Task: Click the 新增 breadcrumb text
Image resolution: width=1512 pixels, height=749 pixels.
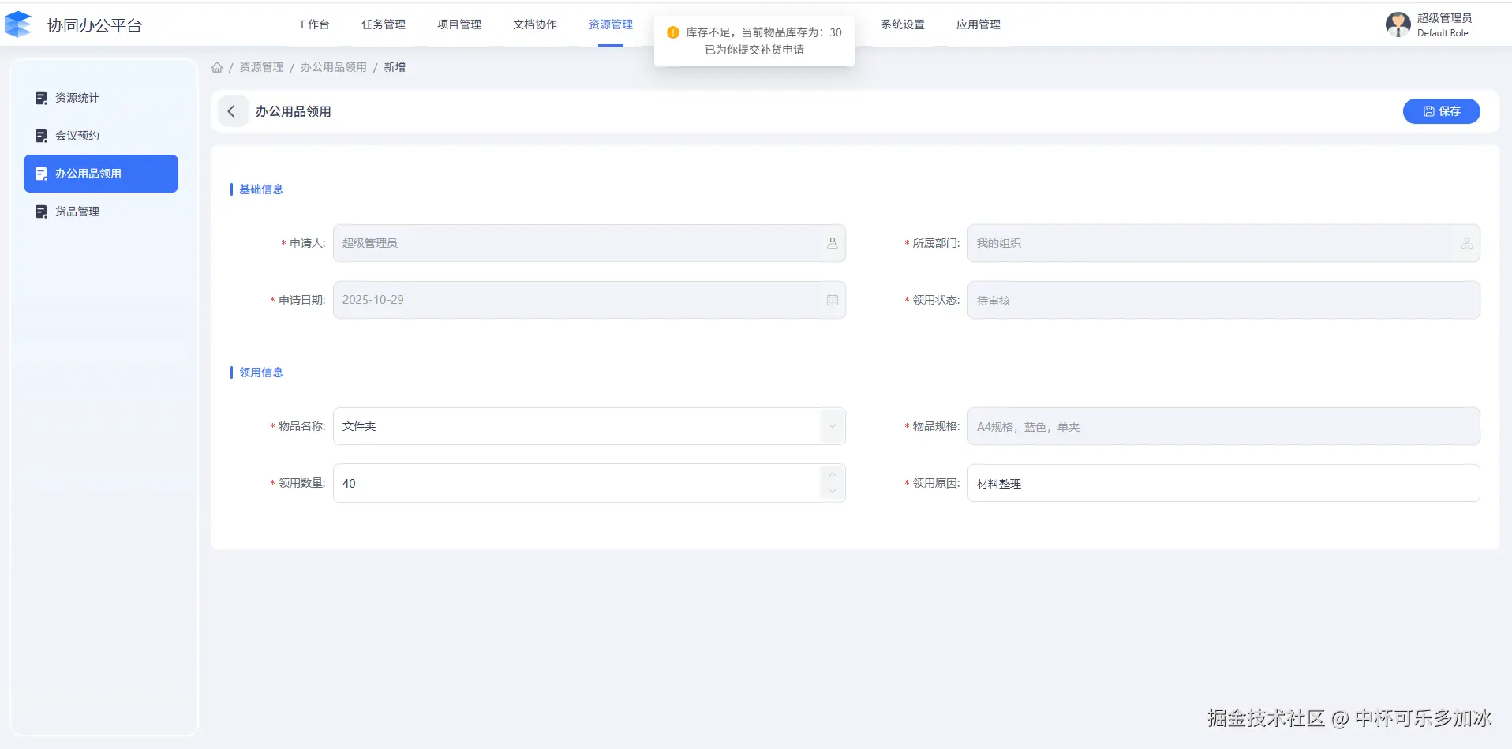Action: coord(395,67)
